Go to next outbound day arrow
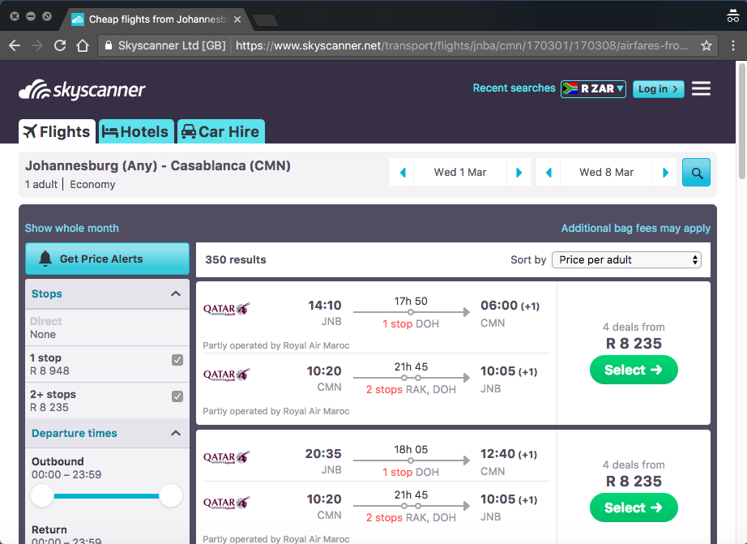The image size is (747, 544). 519,173
